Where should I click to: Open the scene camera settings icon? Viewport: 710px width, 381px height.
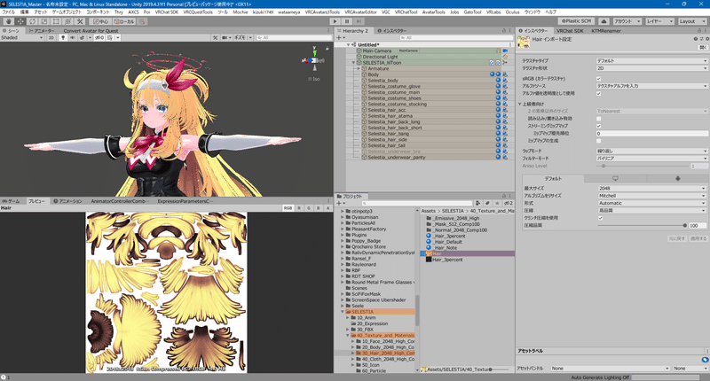[x=226, y=37]
